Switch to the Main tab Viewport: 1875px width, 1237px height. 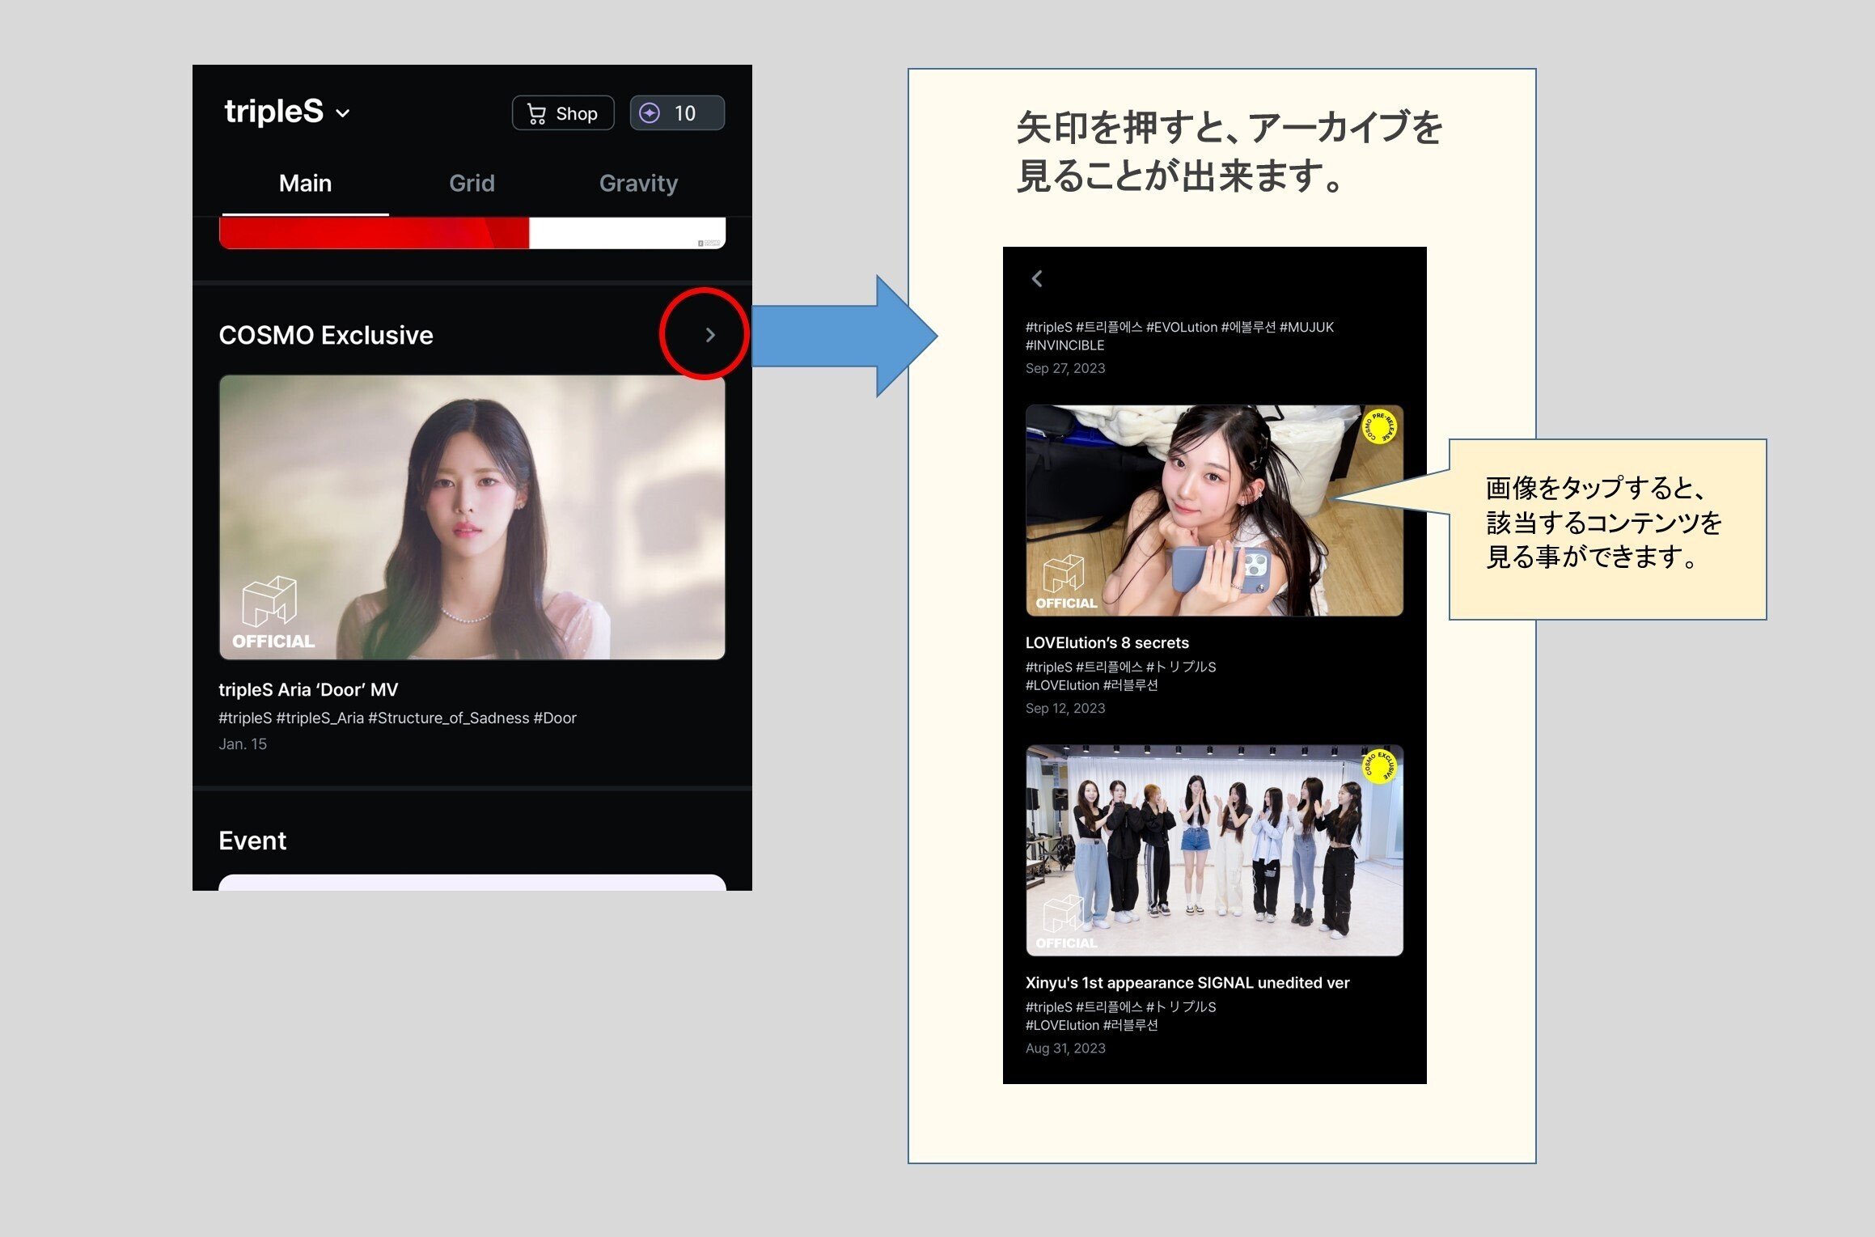pos(305,184)
